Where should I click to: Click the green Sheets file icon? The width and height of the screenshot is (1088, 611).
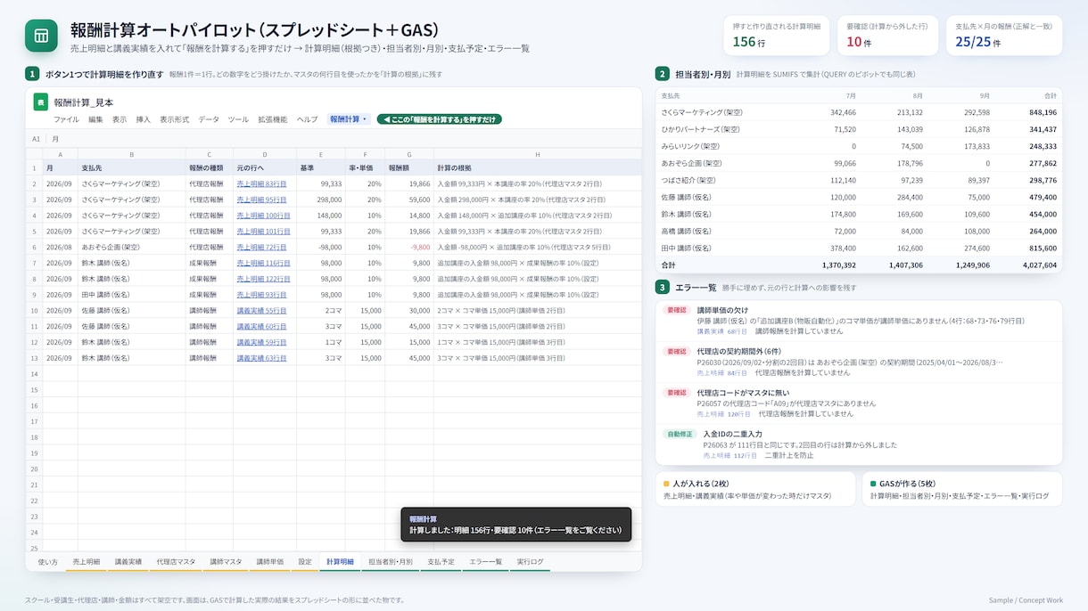pyautogui.click(x=40, y=102)
